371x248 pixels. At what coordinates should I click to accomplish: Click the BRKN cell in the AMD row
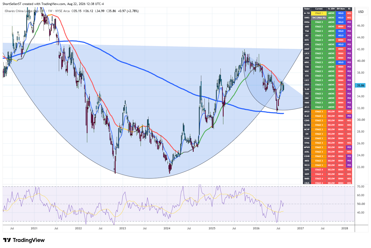click(341, 27)
